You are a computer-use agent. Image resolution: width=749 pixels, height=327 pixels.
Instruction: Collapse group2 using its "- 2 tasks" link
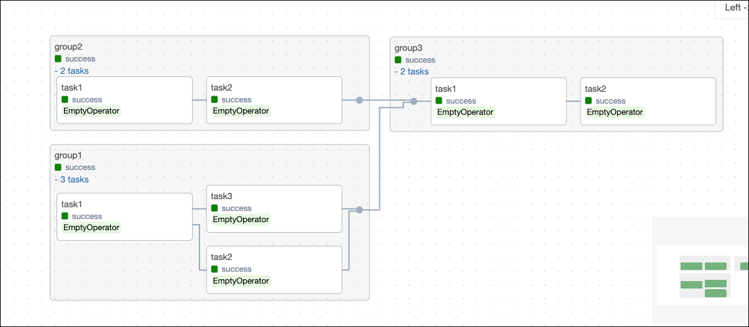(71, 71)
